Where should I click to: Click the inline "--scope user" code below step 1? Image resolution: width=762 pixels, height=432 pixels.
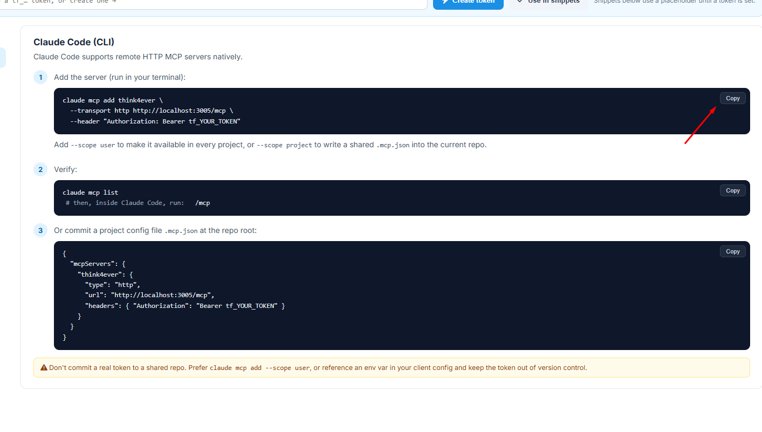(93, 145)
